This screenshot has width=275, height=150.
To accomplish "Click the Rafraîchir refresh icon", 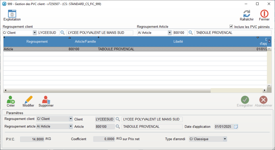I will coord(247,15).
